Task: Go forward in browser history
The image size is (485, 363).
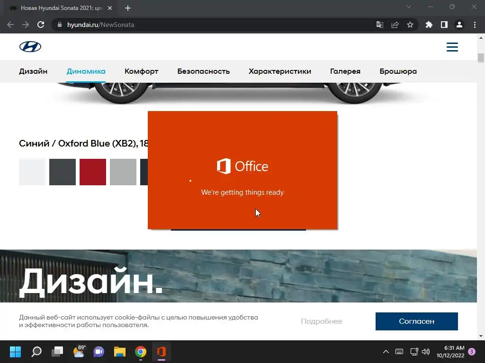Action: tap(26, 25)
